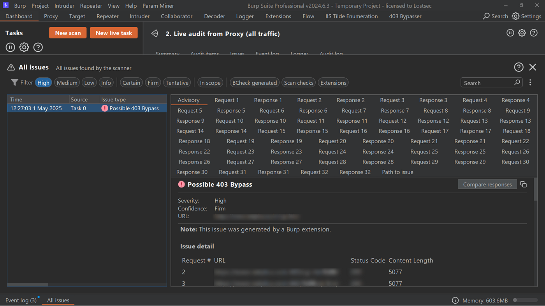The image size is (545, 306).
Task: Open help for All issues panel
Action: [x=519, y=67]
